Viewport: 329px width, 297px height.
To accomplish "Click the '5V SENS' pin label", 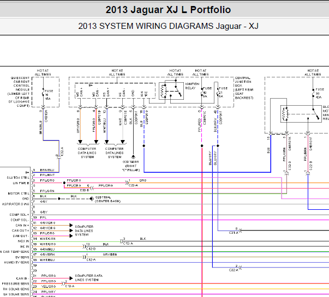I will tap(22, 257).
